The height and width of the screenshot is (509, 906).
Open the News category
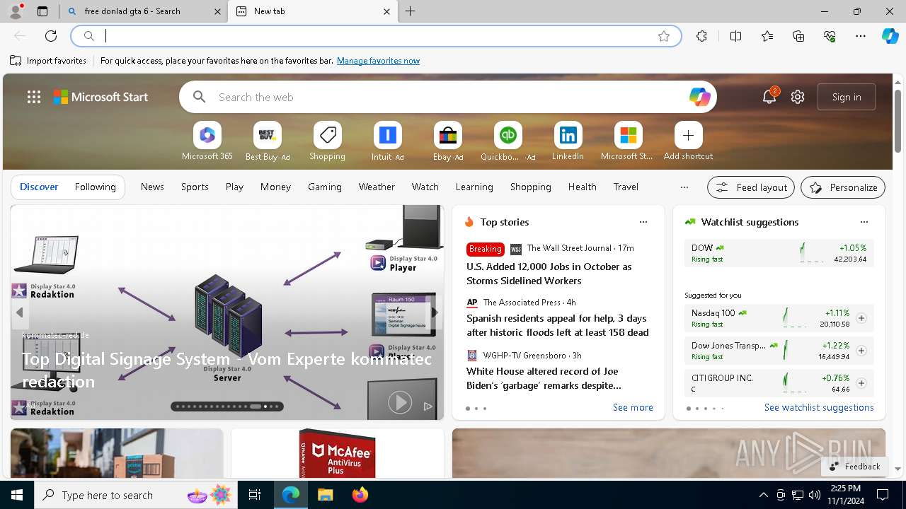pyautogui.click(x=152, y=187)
